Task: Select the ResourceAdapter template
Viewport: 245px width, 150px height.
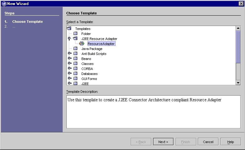Action: click(101, 44)
